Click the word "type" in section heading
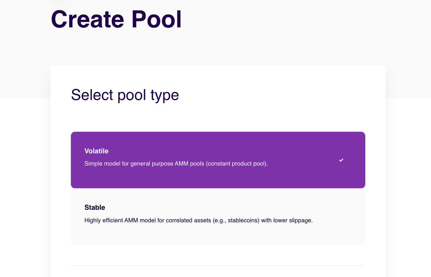Image resolution: width=431 pixels, height=277 pixels. click(x=165, y=96)
